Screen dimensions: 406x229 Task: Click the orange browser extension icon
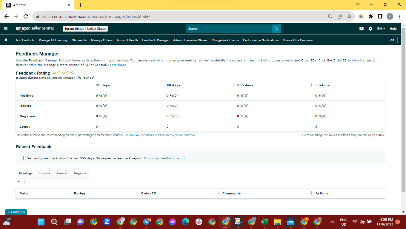coord(361,16)
